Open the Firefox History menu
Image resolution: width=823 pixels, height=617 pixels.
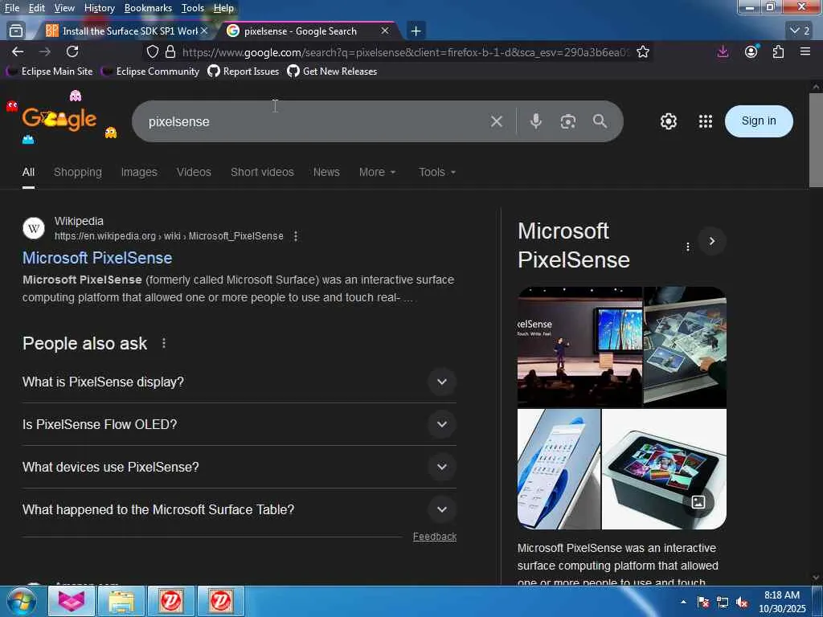(99, 8)
